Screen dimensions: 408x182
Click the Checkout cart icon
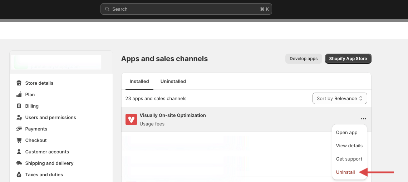[x=19, y=140]
